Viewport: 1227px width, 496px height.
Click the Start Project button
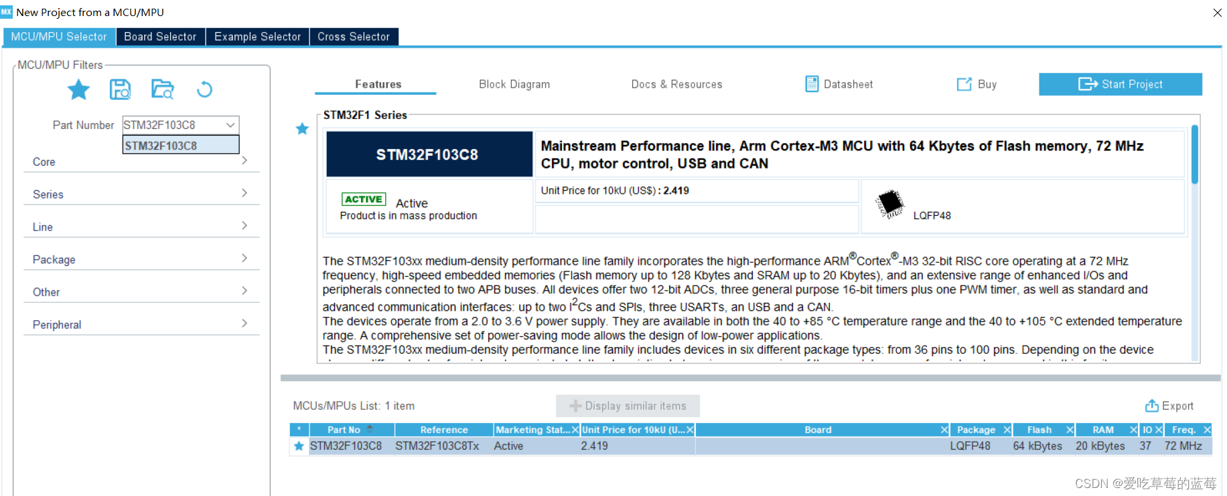(1121, 84)
